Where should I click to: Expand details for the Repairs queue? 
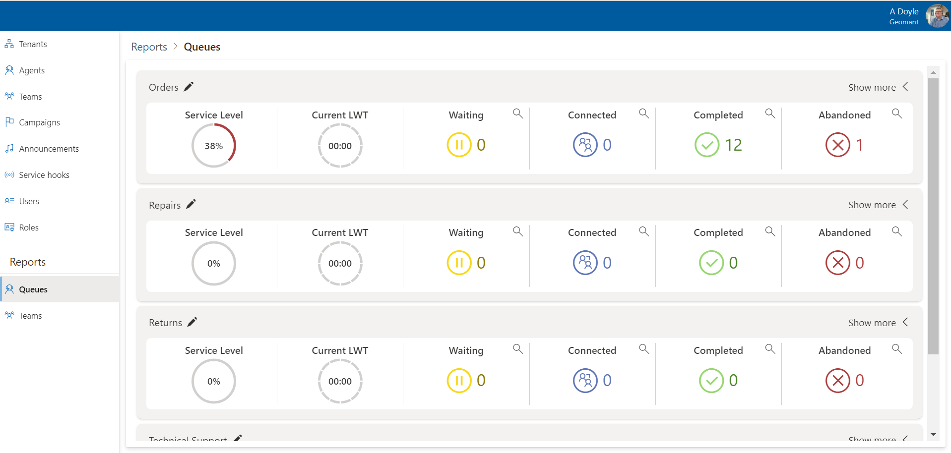(x=878, y=204)
